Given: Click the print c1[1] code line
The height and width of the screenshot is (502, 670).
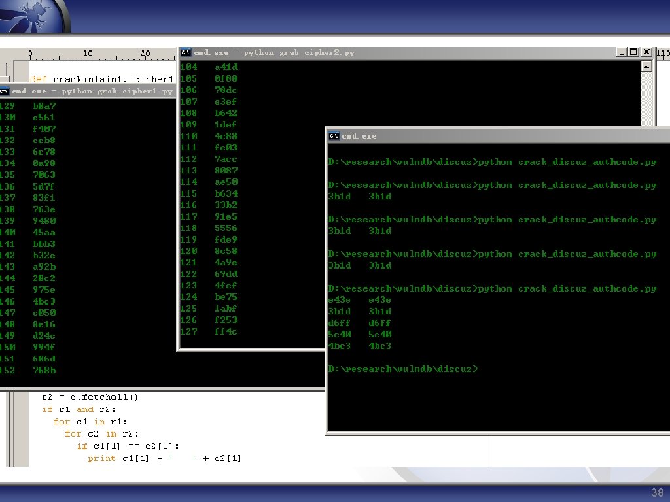Looking at the screenshot, I should [x=164, y=458].
